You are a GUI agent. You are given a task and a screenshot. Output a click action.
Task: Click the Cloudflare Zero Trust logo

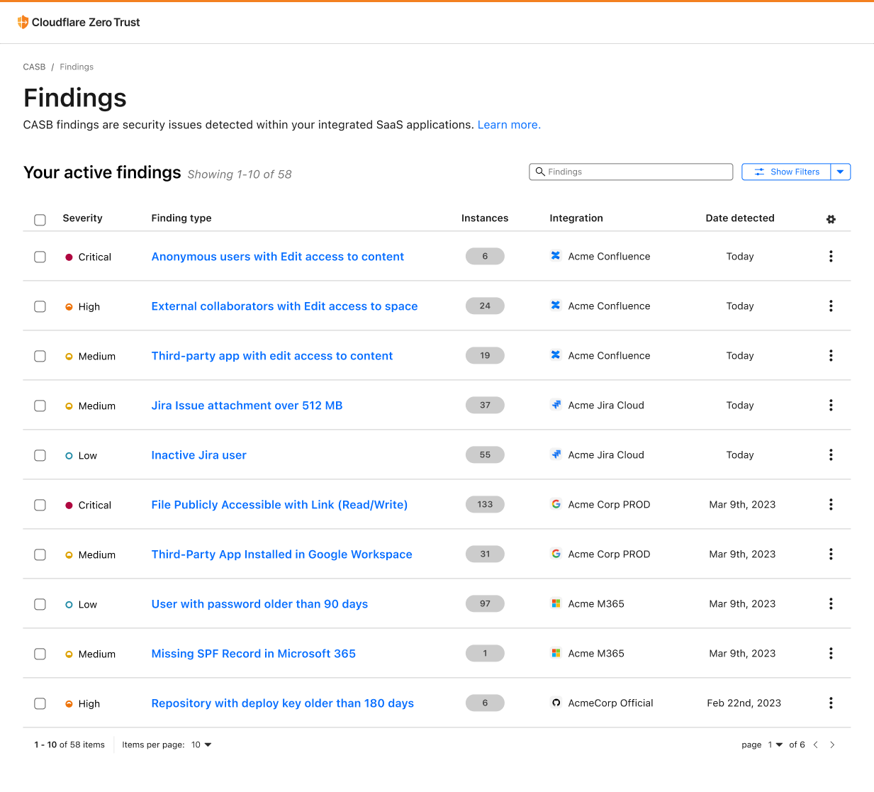[x=78, y=22]
